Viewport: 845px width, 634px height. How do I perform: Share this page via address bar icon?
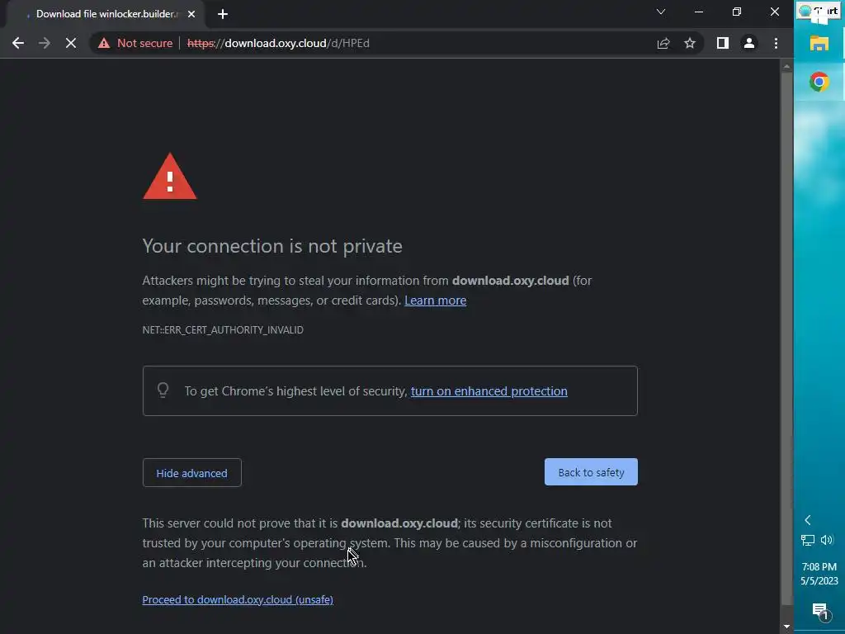pos(663,43)
